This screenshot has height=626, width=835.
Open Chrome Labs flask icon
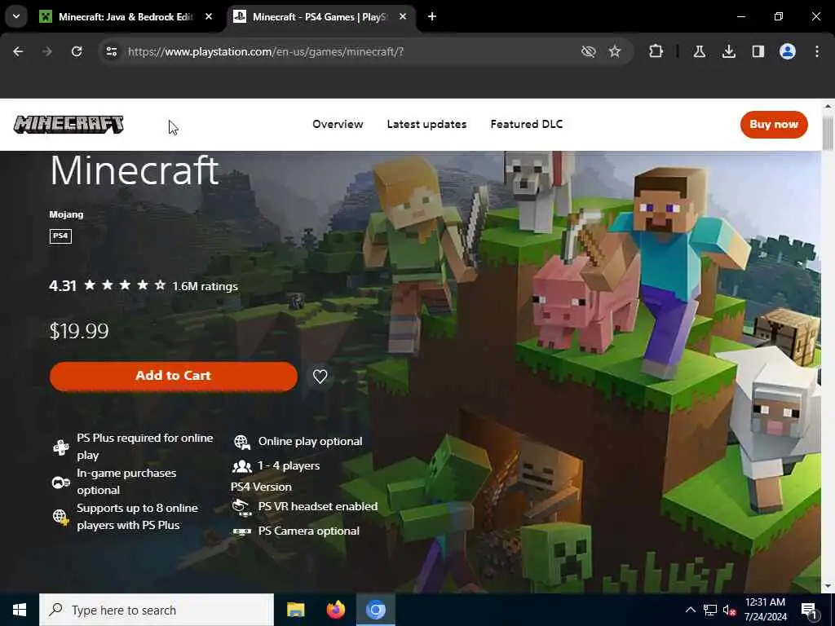[699, 51]
